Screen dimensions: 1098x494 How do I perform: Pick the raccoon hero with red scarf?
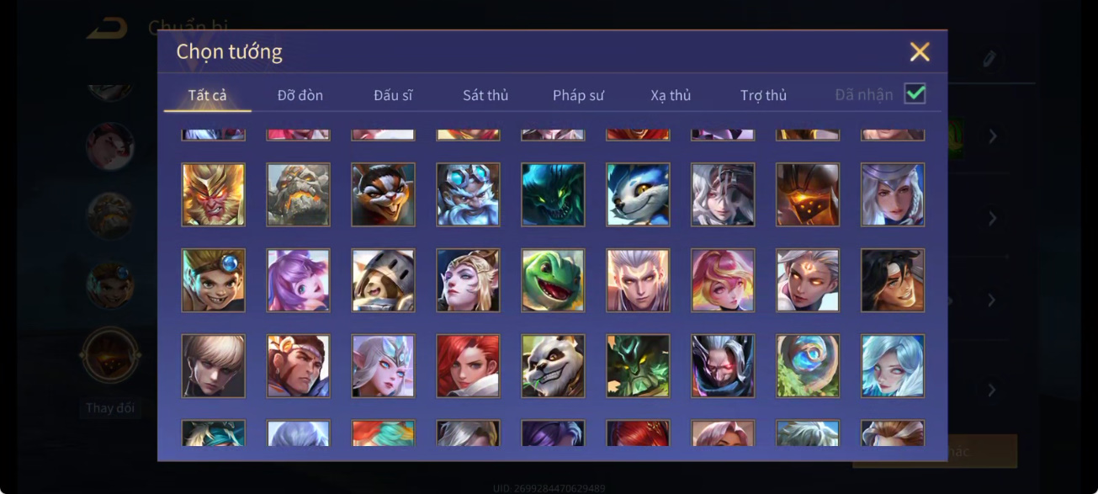383,194
